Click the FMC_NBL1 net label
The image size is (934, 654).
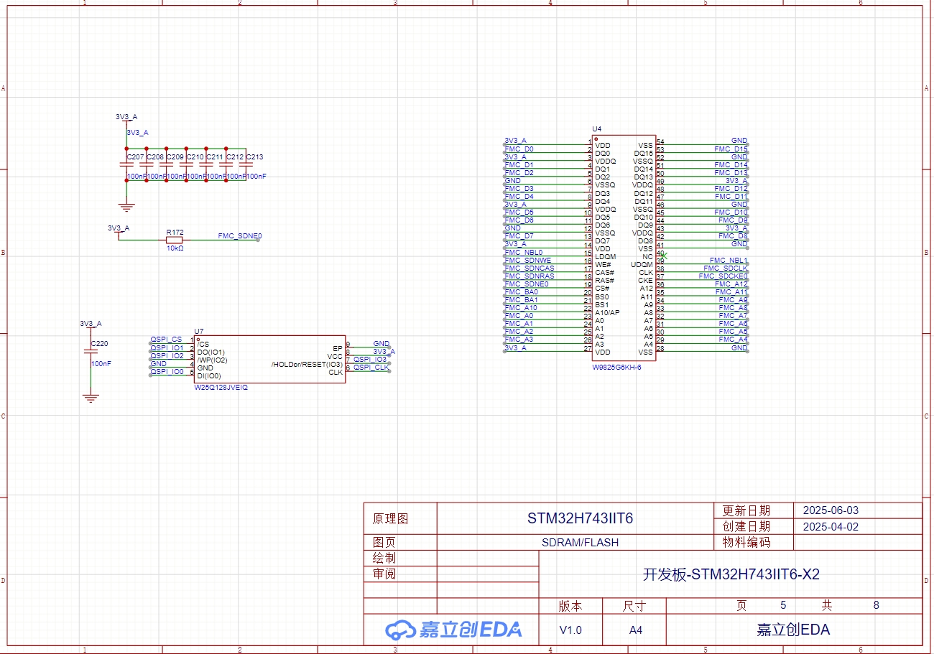[x=729, y=261]
